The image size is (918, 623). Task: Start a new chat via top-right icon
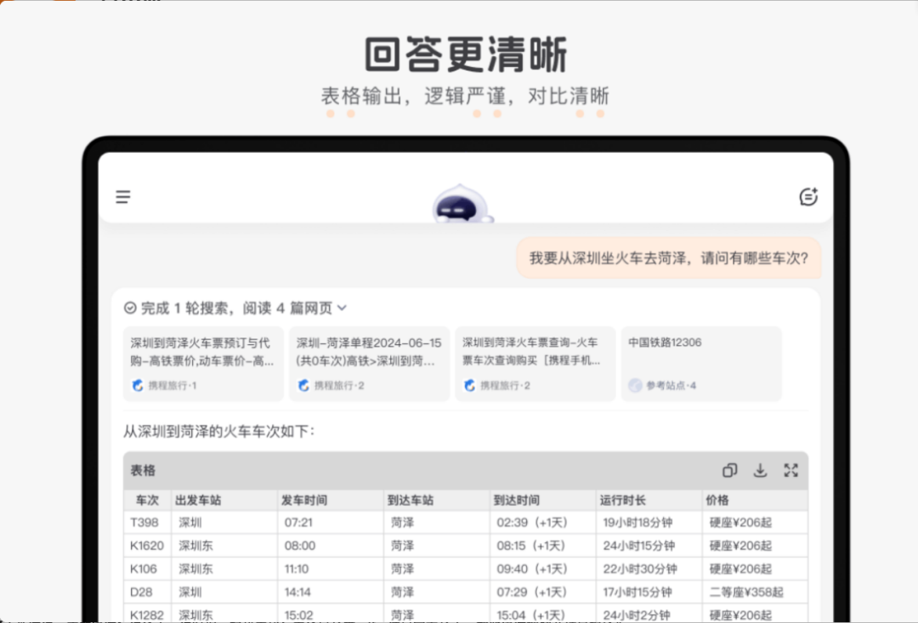[808, 196]
